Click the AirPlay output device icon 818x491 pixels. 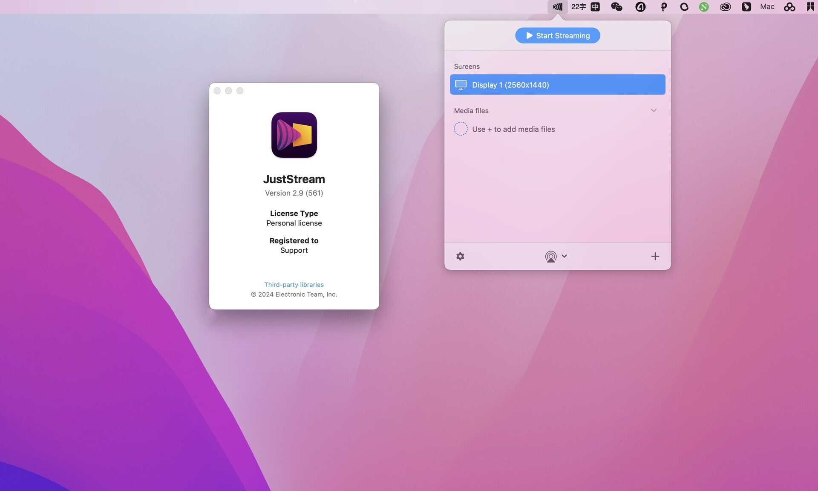(x=551, y=256)
